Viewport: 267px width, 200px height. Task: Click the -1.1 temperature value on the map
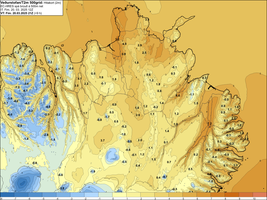click(191, 94)
